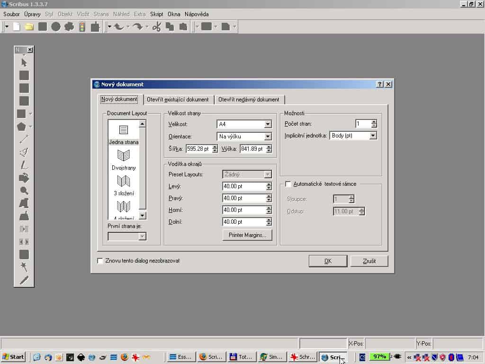Expand the Orientace dropdown

click(x=268, y=136)
